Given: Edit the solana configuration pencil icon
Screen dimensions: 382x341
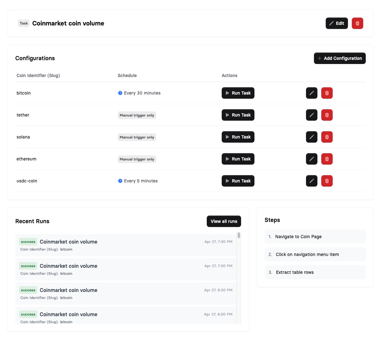Looking at the screenshot, I should click(x=312, y=137).
